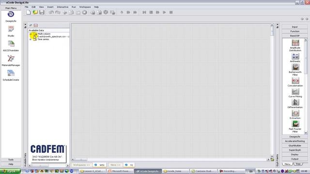Switch to Camtasia Studio taskbar item
This screenshot has width=310, height=174.
point(203,171)
